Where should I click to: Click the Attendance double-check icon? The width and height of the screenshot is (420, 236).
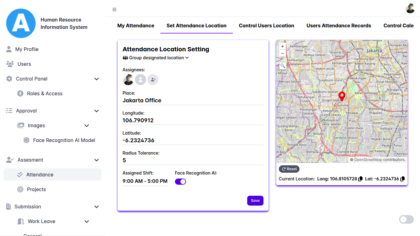click(x=20, y=175)
